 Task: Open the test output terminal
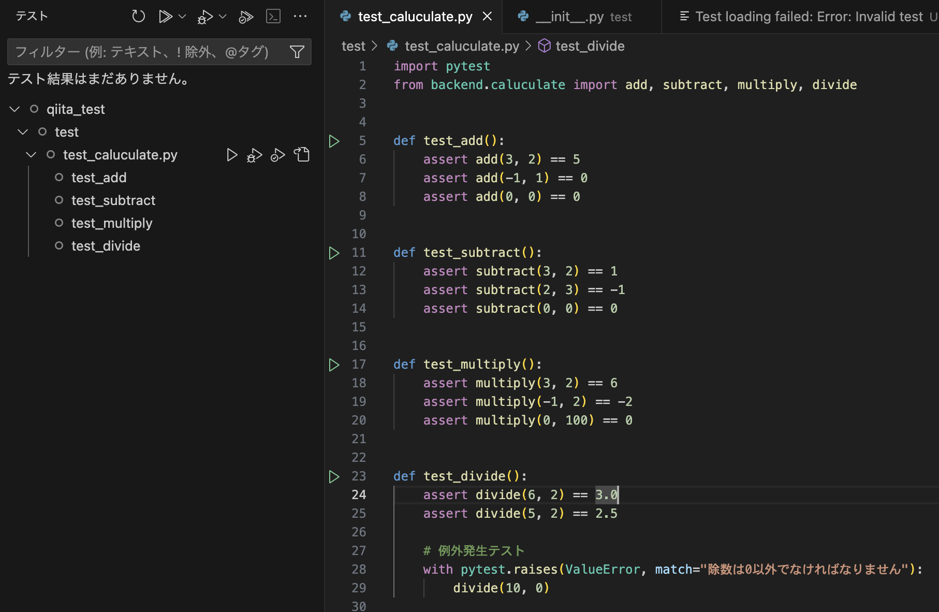pos(273,16)
